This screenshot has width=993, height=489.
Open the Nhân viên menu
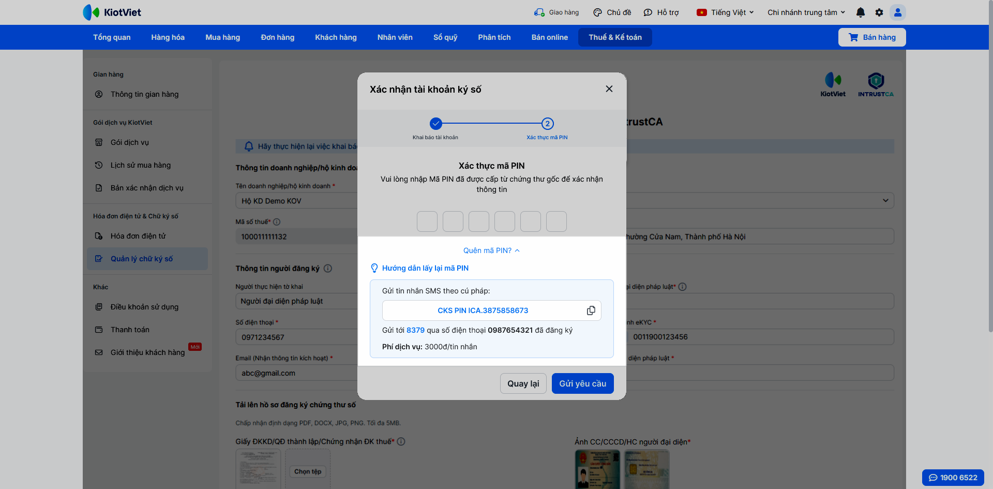pos(395,37)
